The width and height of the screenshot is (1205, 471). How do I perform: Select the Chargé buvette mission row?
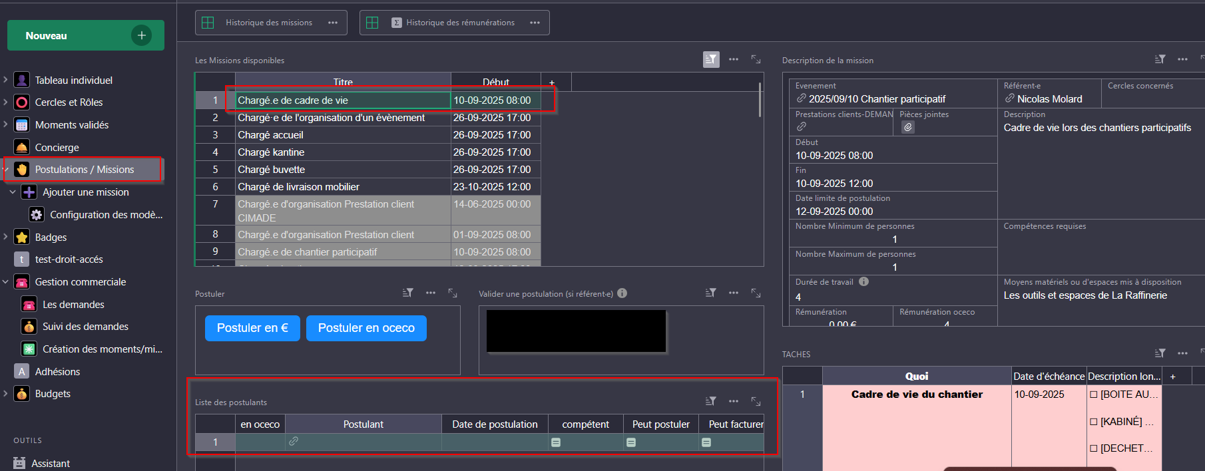(343, 170)
